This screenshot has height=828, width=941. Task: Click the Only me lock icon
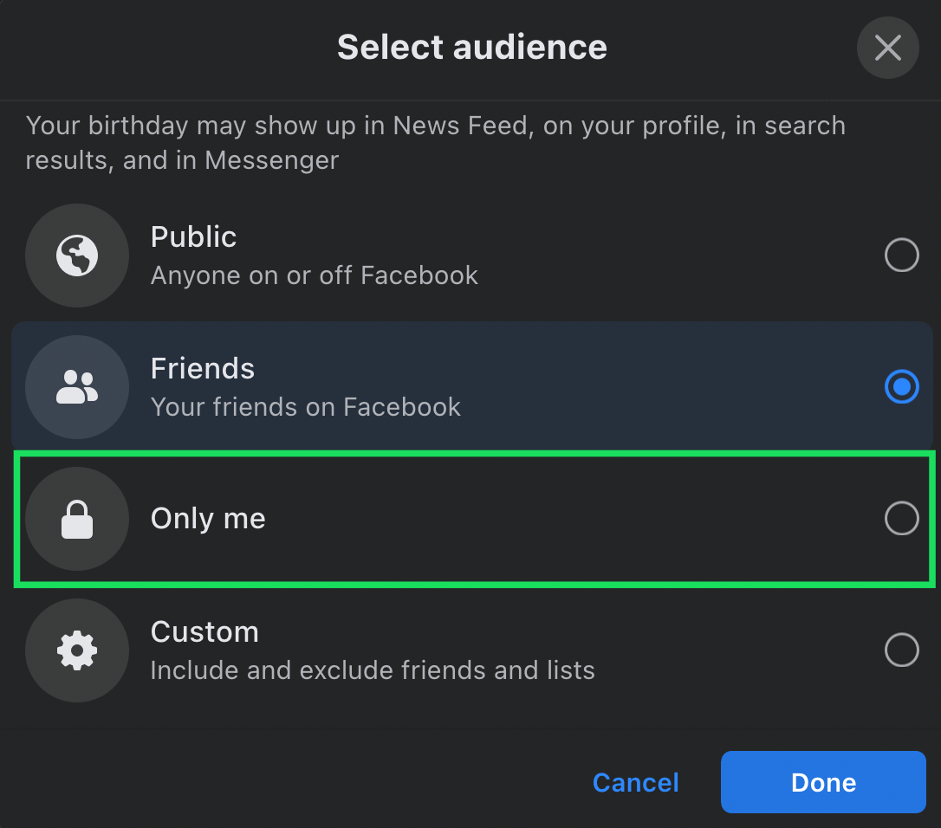pyautogui.click(x=77, y=519)
